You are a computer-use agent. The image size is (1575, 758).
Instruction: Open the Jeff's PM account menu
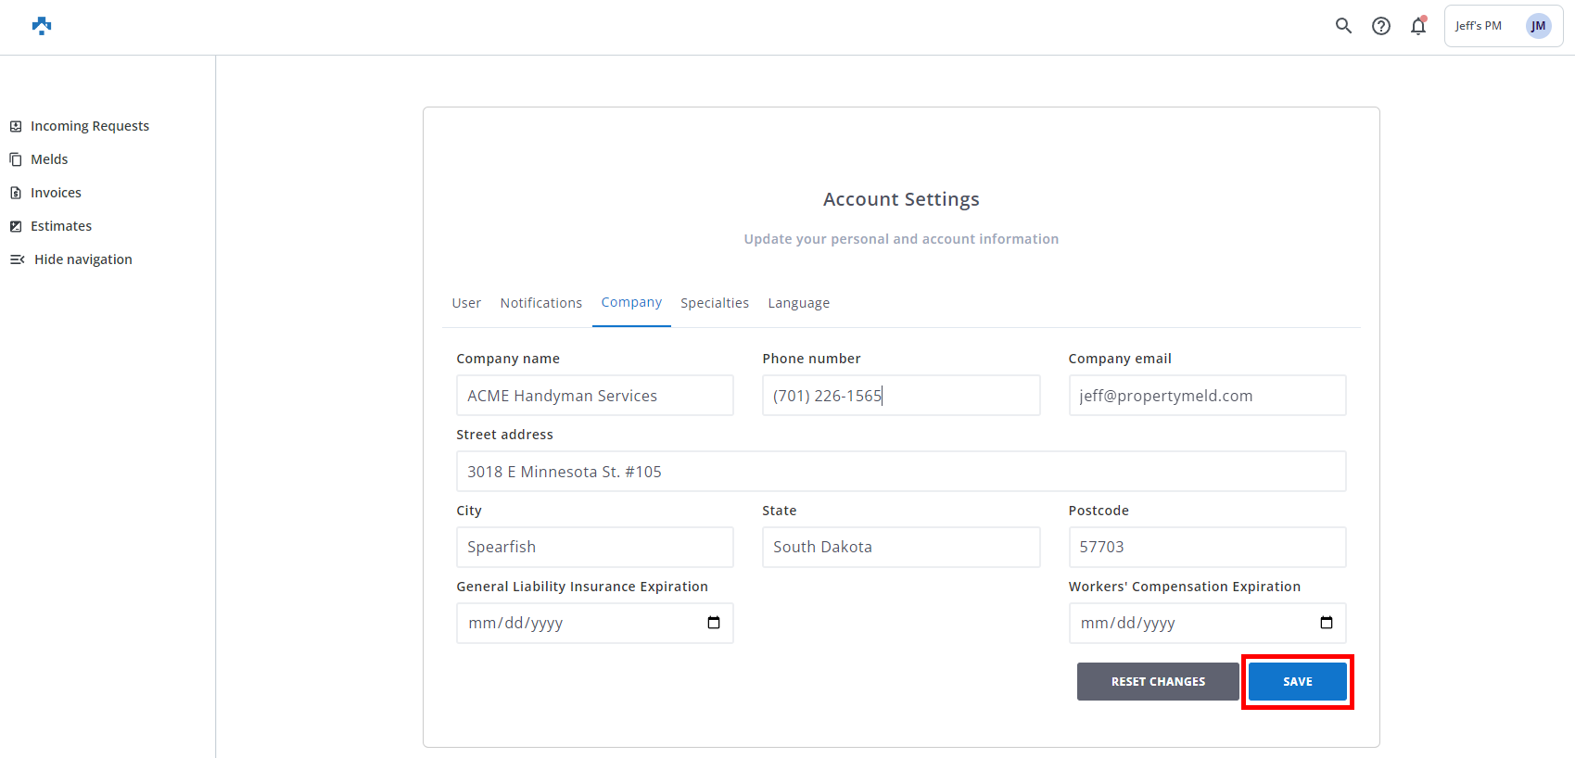tap(1479, 26)
